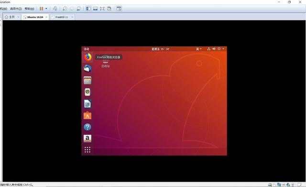The height and width of the screenshot is (187, 306).
Task: Open the Help dock icon
Action: [x=87, y=127]
